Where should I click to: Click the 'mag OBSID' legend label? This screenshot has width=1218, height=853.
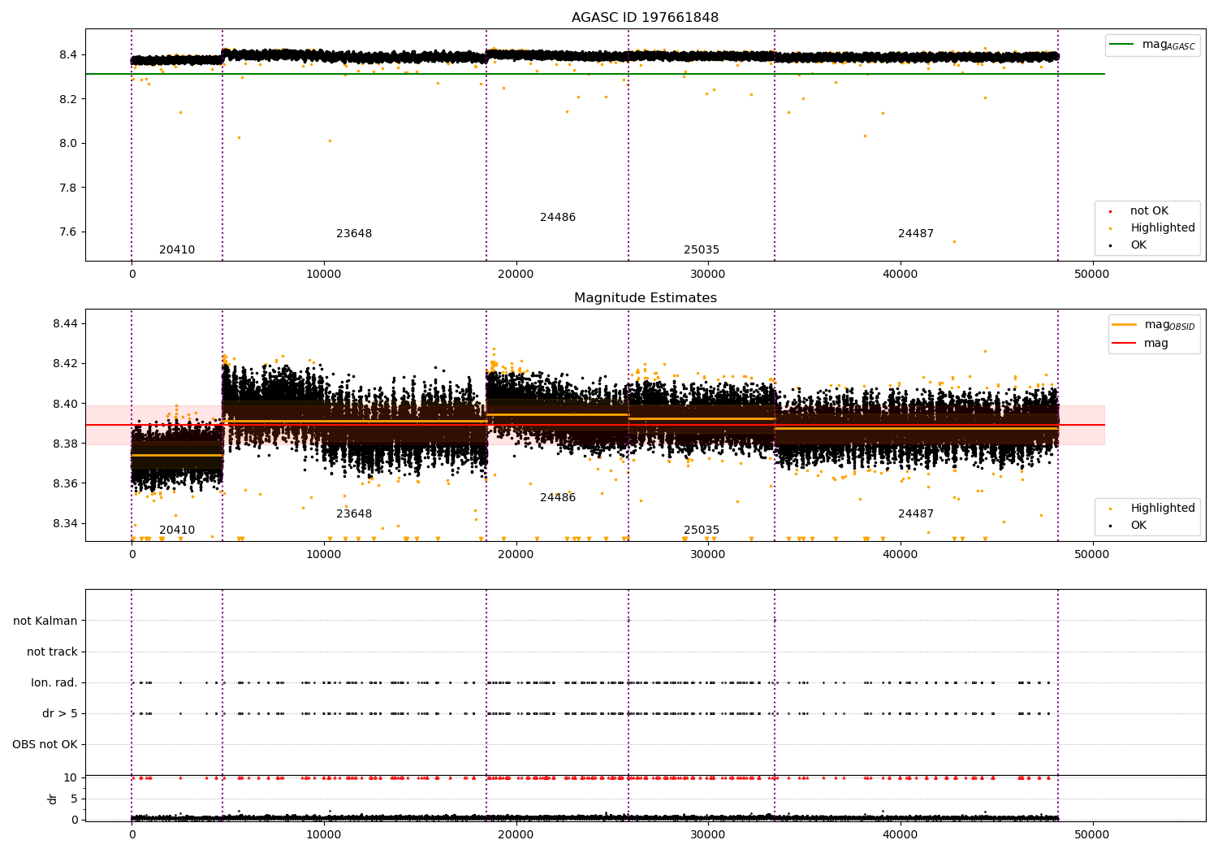pos(1169,325)
